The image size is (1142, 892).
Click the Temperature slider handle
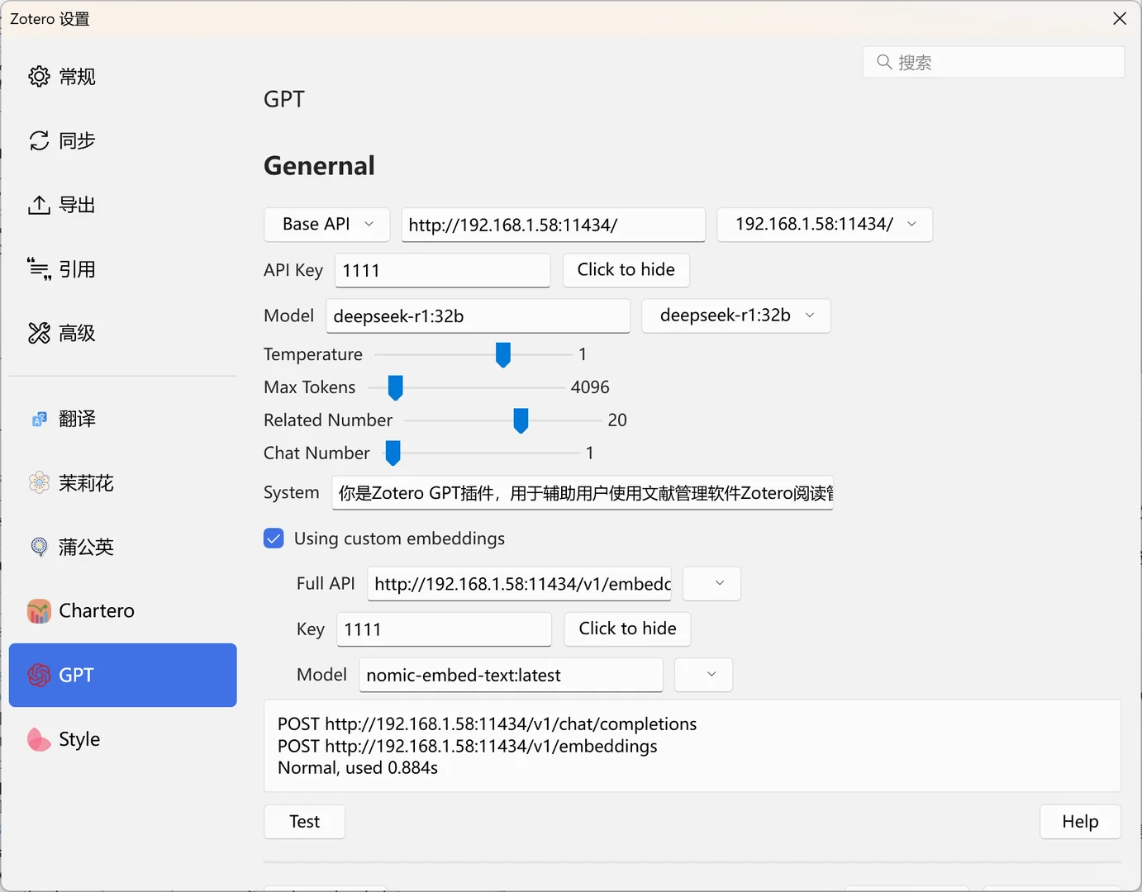(x=503, y=354)
